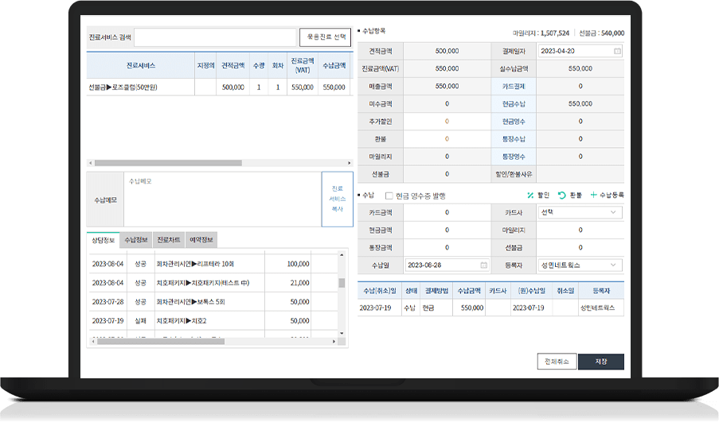Click the 견적금액 column header in service table
The width and height of the screenshot is (719, 422).
pos(233,65)
